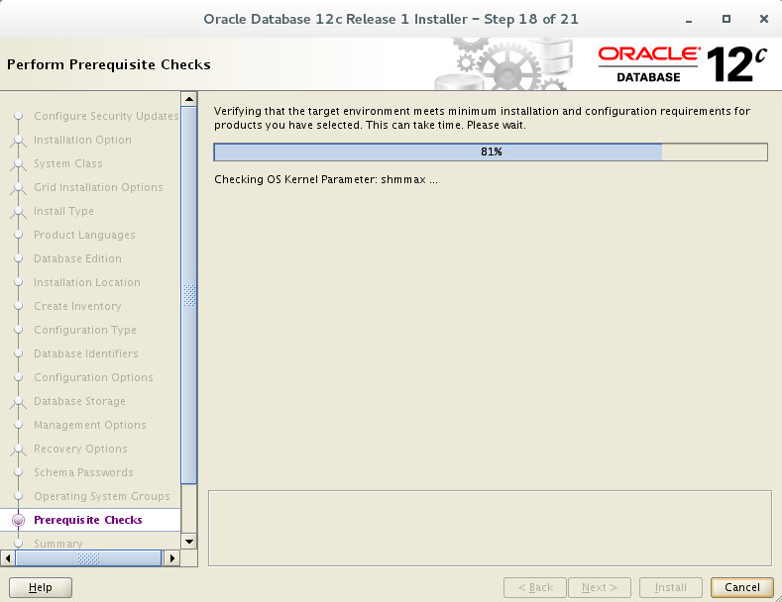Minimize the installer window
This screenshot has width=782, height=602.
(689, 20)
